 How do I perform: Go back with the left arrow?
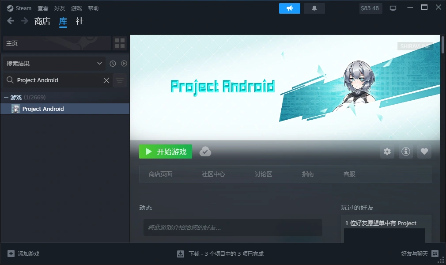pos(11,21)
